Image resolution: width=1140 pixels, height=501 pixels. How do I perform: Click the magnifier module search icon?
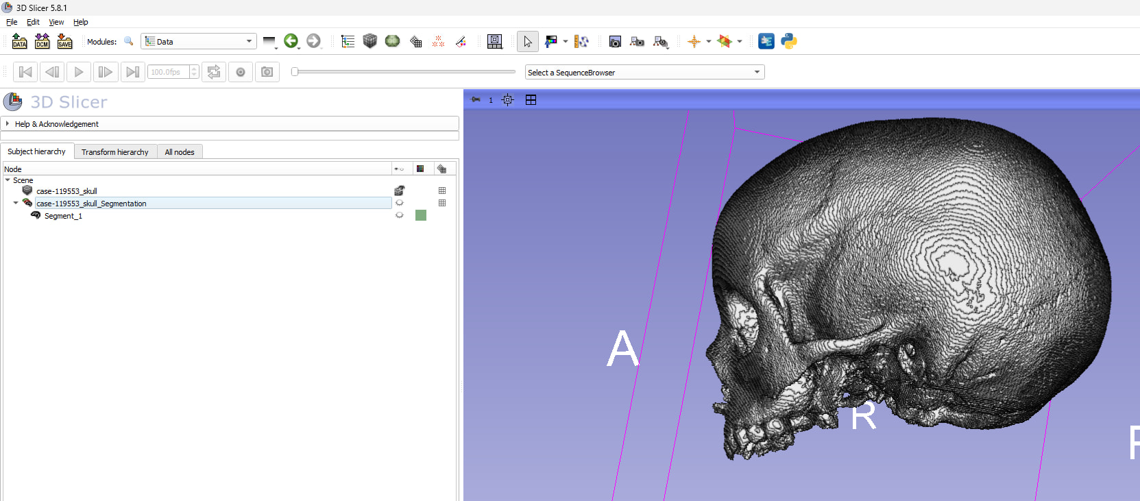pos(128,41)
